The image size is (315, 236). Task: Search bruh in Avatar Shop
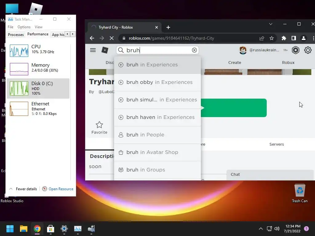pos(157,152)
